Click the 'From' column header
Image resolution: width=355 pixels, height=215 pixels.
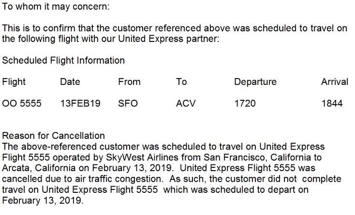129,81
